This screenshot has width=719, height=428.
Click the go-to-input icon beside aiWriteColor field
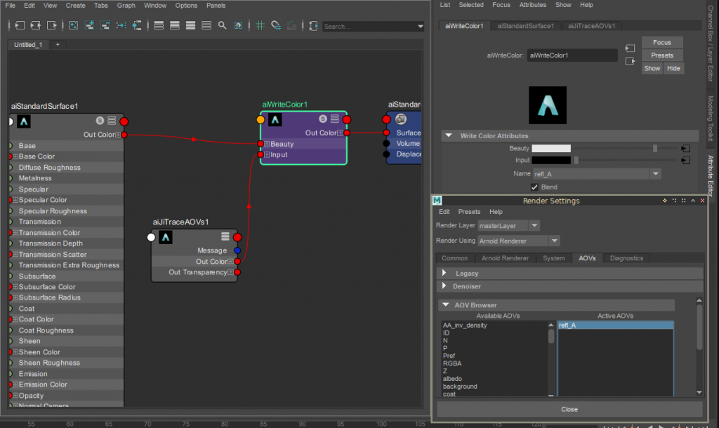tap(630, 49)
